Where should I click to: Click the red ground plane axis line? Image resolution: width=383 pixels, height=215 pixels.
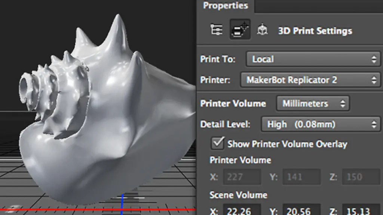point(56,209)
